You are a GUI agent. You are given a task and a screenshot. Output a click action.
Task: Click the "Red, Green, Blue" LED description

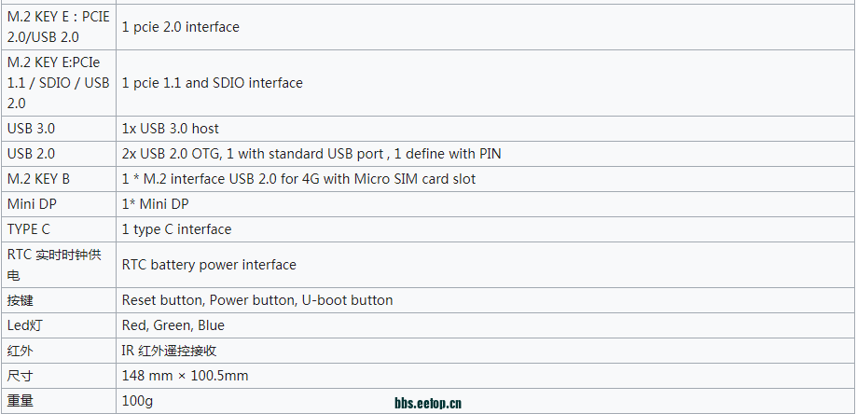point(173,325)
